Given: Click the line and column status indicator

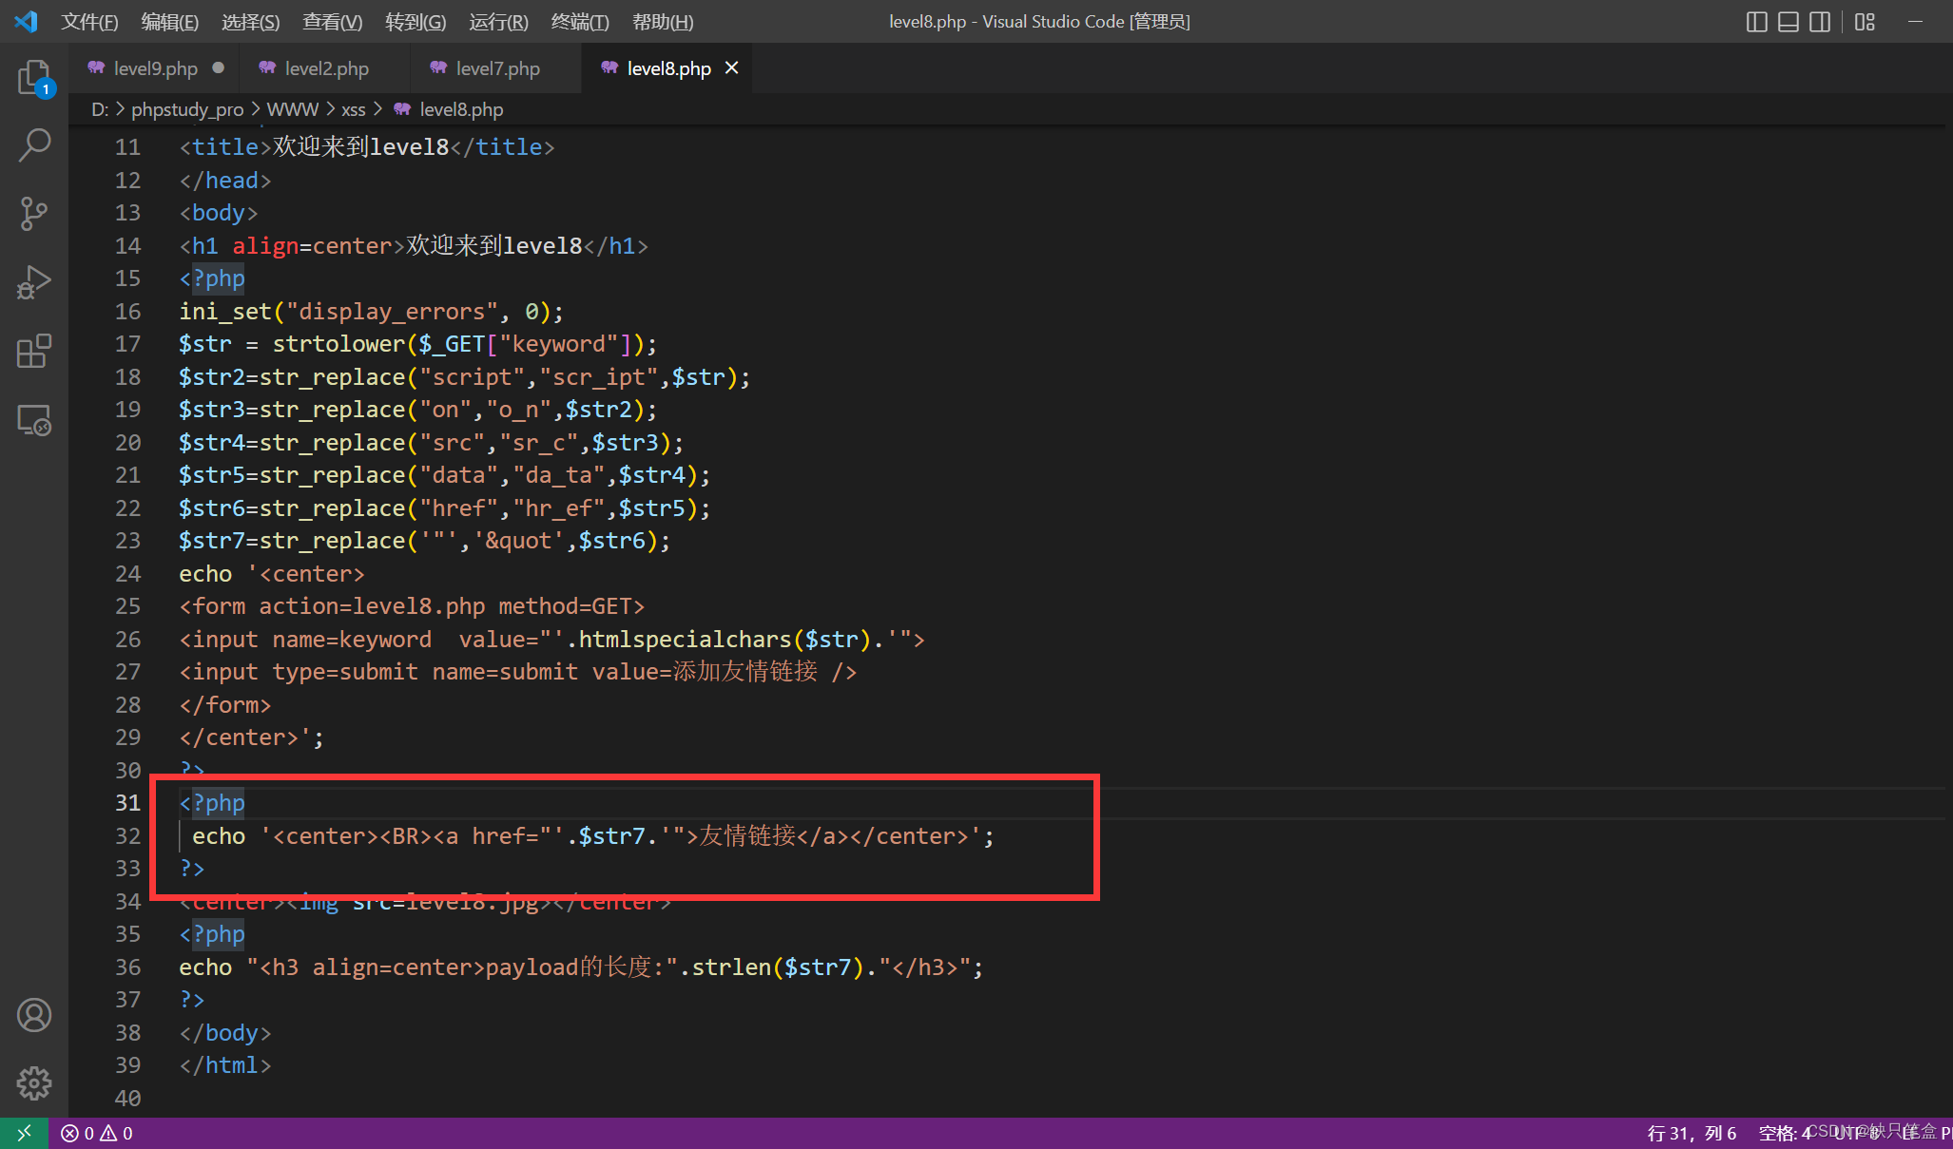Looking at the screenshot, I should click(x=1692, y=1133).
